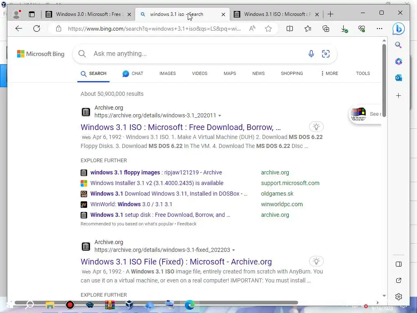Open Microsoft Edge from the taskbar
Screen dimensions: 417x313
pos(189,305)
